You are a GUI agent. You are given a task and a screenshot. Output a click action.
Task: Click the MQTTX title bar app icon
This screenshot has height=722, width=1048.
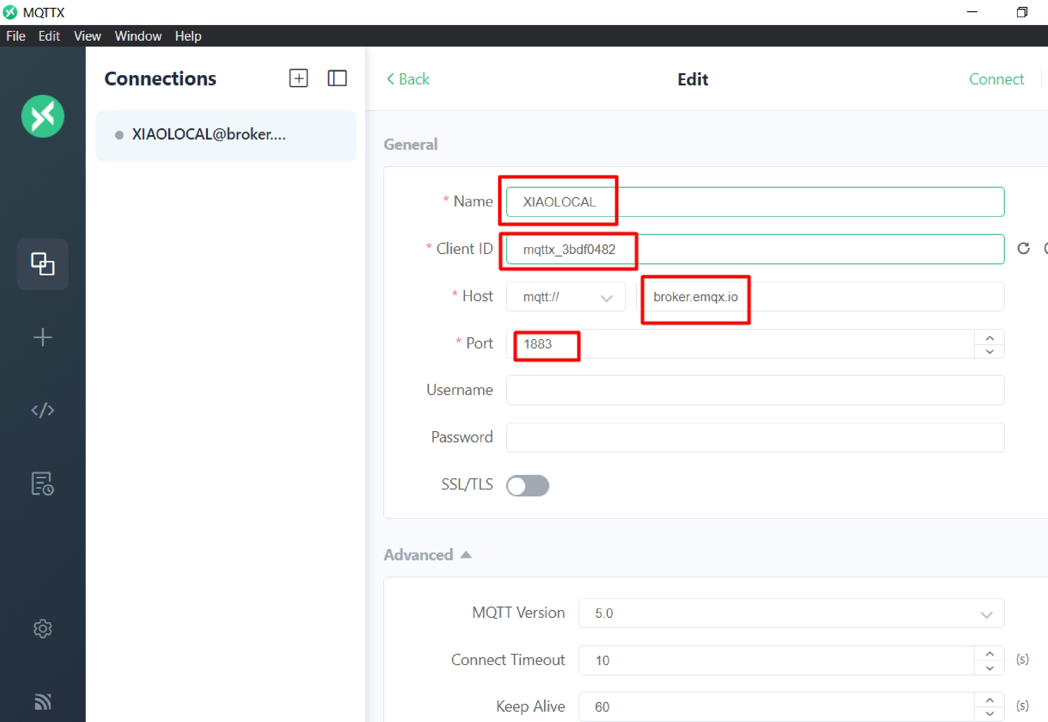coord(10,12)
